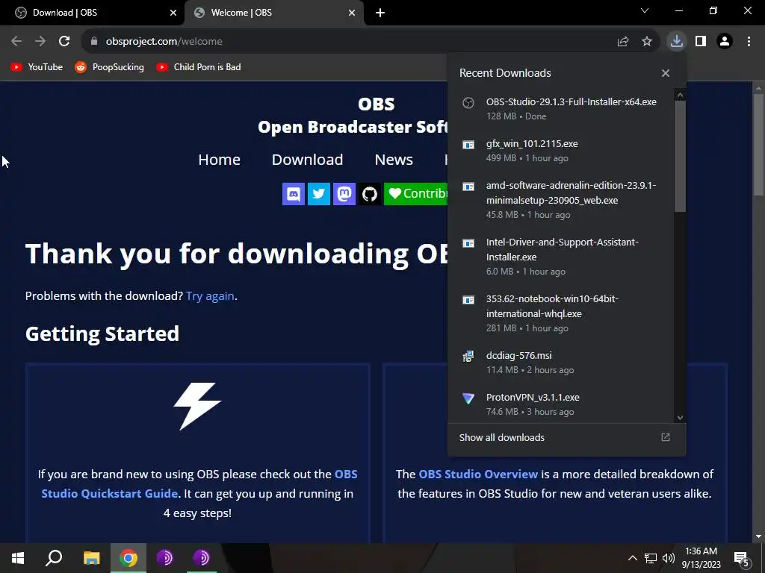View site info via the lock icon
The width and height of the screenshot is (765, 573).
click(94, 42)
